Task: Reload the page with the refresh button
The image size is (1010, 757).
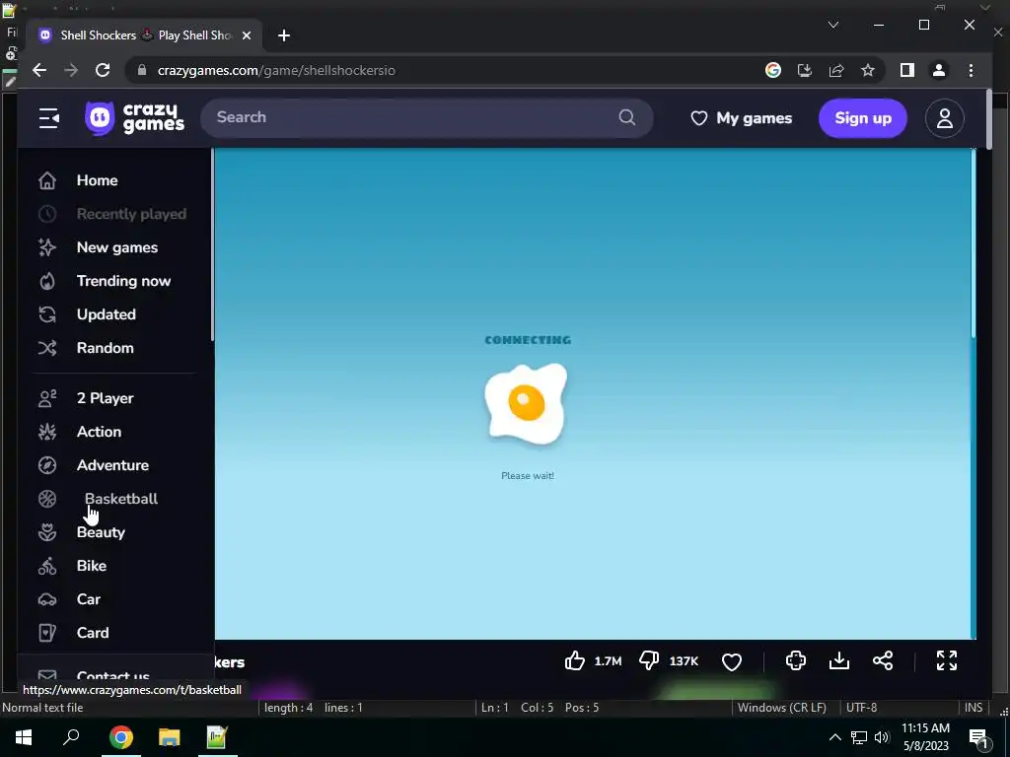Action: point(103,70)
